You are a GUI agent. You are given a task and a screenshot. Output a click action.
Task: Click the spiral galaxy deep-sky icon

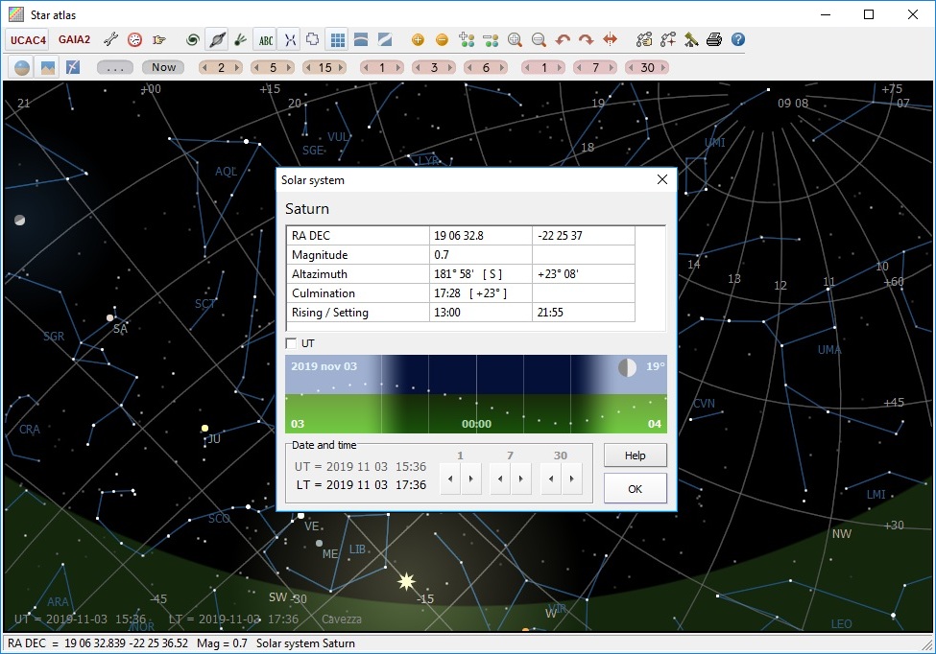coord(192,40)
